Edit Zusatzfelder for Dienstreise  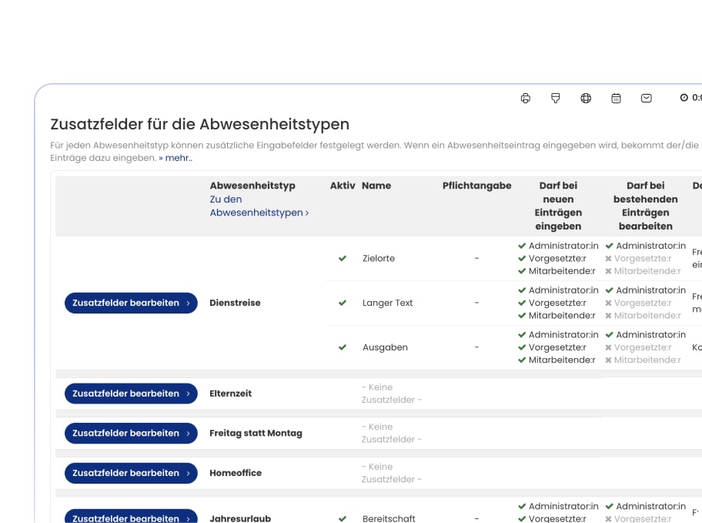pos(131,303)
